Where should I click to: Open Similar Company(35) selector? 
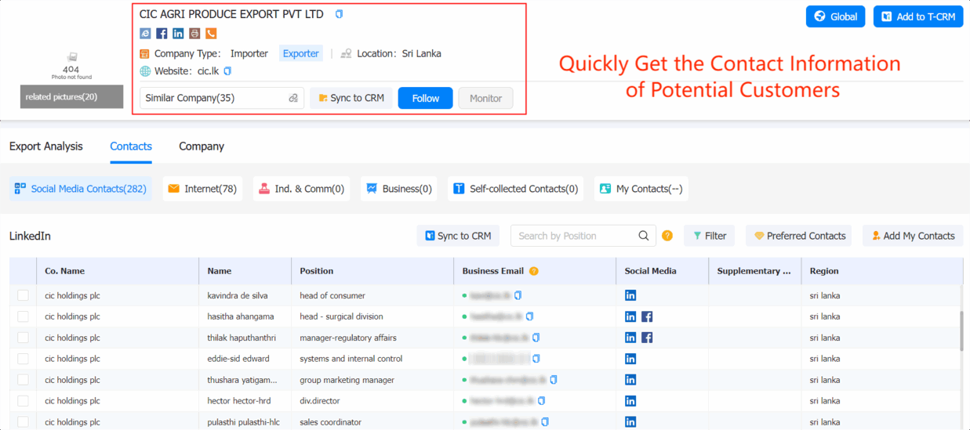click(222, 98)
